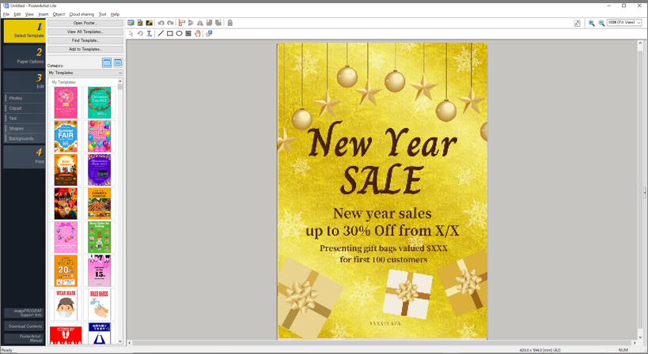The width and height of the screenshot is (648, 354).
Task: Switch to large thumbnail view
Action: [x=107, y=62]
